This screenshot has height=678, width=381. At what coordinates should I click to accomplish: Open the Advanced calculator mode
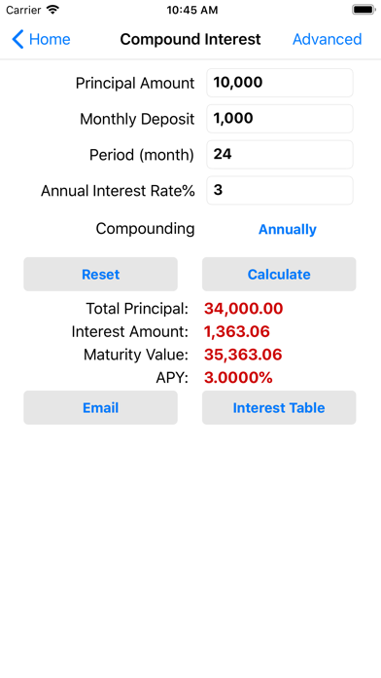[x=328, y=39]
